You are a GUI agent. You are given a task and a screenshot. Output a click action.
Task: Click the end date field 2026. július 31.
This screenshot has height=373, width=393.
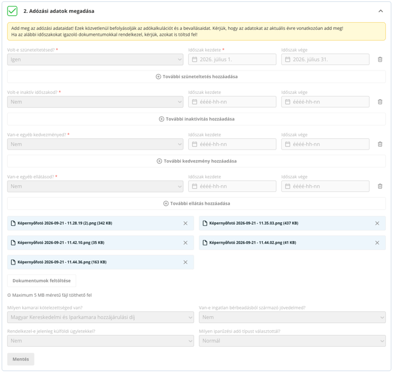coord(325,59)
